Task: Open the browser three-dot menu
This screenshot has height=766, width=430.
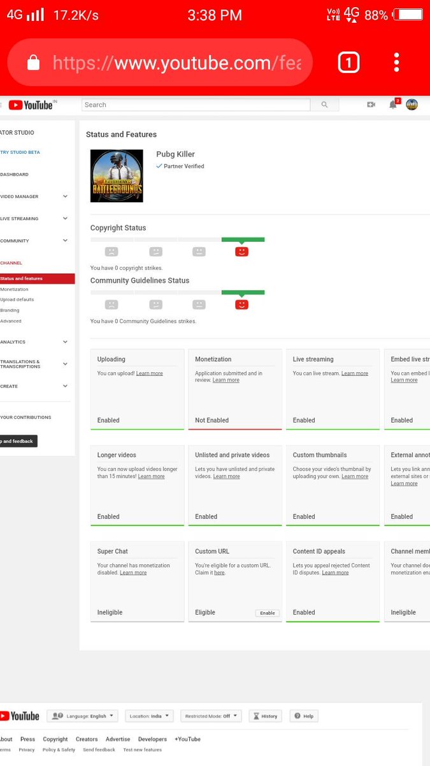Action: tap(396, 62)
